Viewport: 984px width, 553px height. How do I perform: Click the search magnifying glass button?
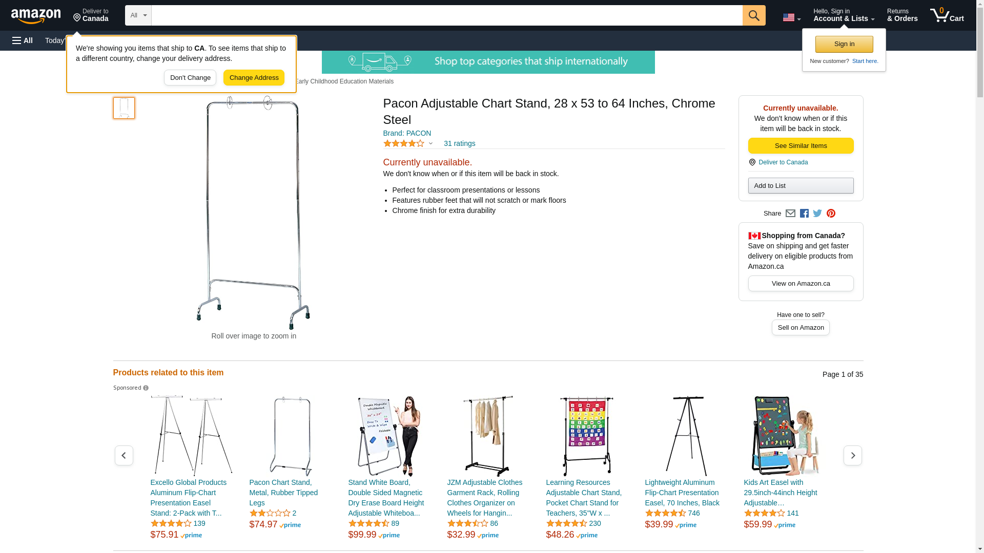tap(754, 15)
